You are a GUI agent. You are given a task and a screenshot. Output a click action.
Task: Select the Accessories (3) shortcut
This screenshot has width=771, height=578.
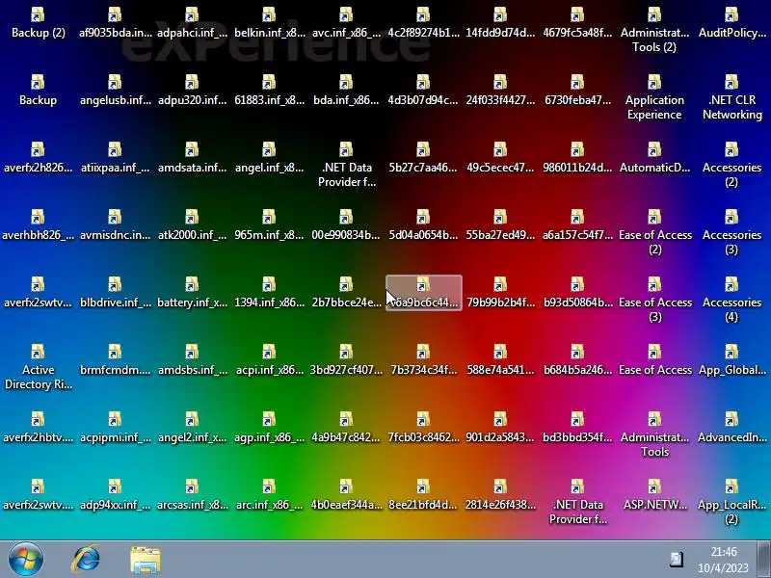pos(731,231)
